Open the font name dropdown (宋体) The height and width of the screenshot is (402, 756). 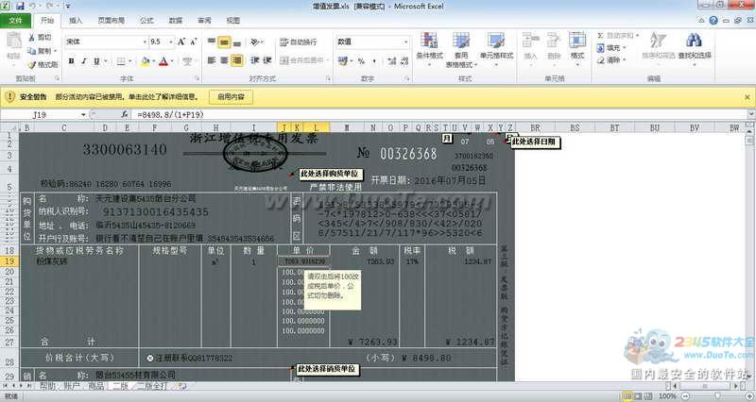145,42
